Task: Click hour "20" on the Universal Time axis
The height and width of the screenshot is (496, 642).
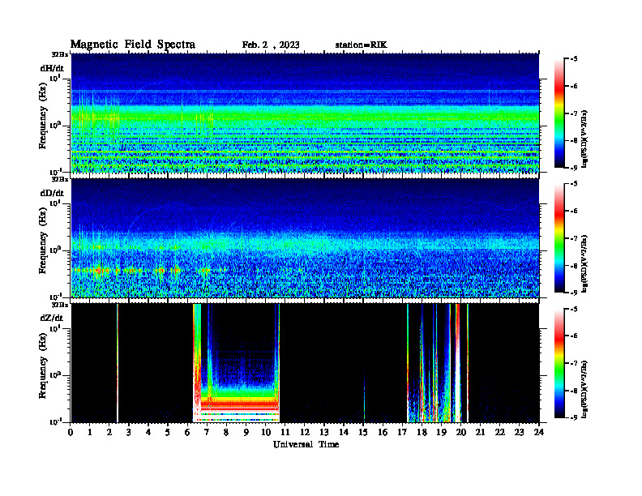Action: (460, 432)
